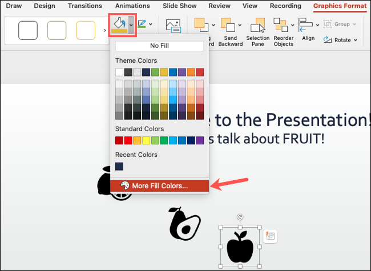Click the Reorder Objects icon
The height and width of the screenshot is (271, 371).
281,24
